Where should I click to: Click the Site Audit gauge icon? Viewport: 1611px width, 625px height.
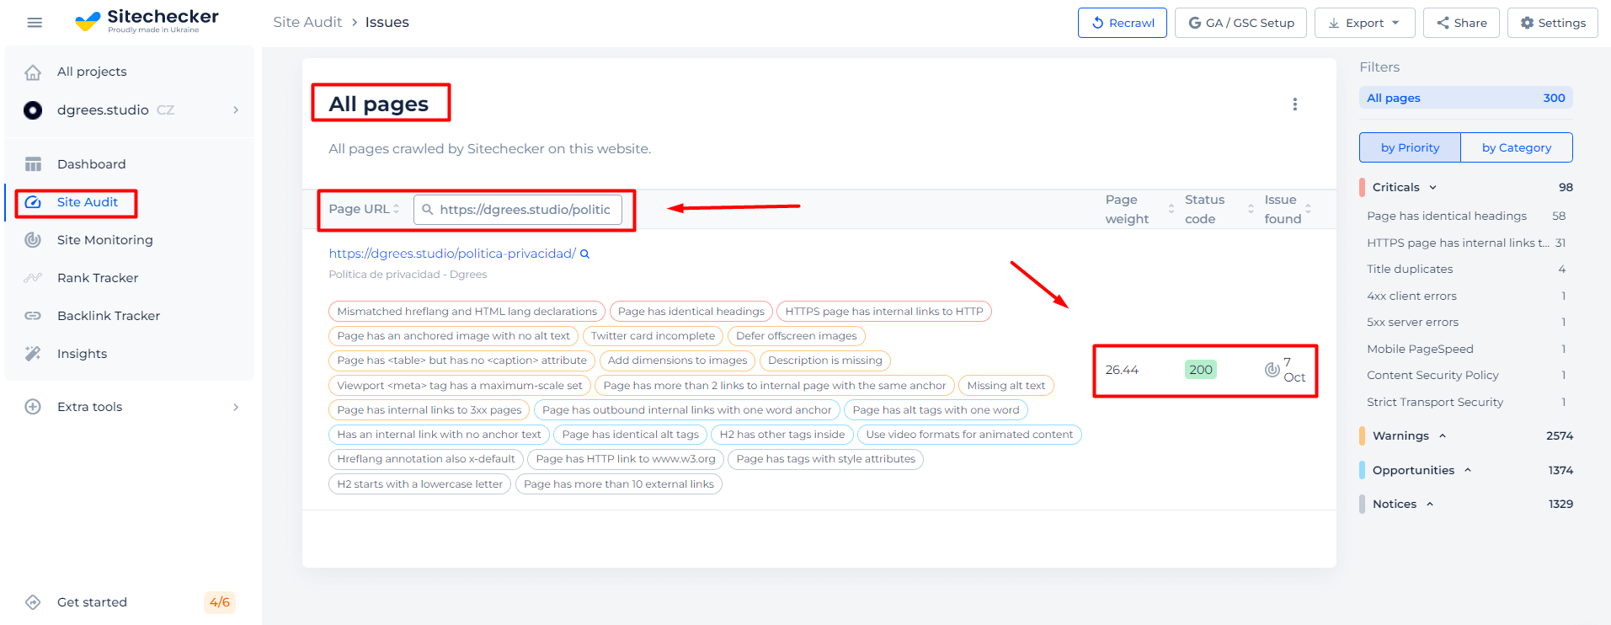(33, 202)
